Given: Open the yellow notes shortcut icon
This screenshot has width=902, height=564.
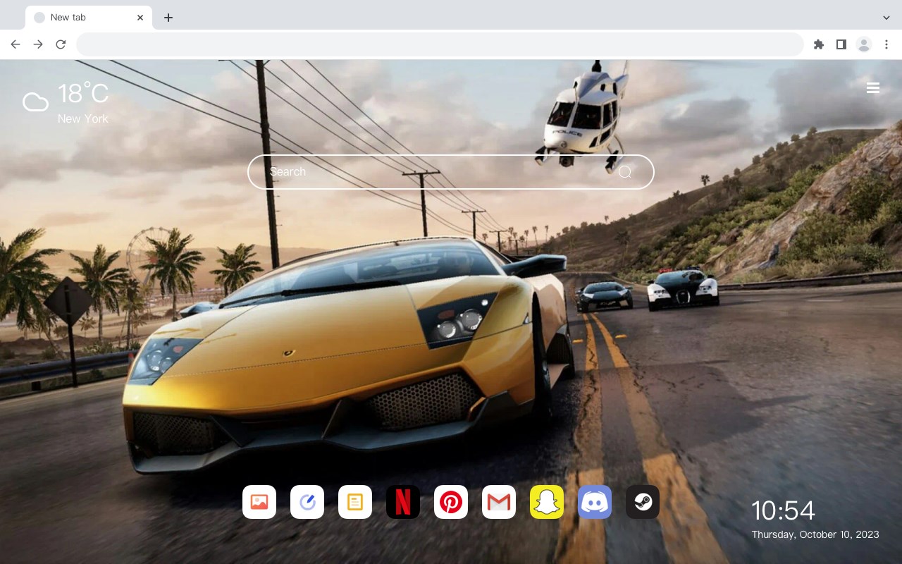Looking at the screenshot, I should (x=355, y=502).
